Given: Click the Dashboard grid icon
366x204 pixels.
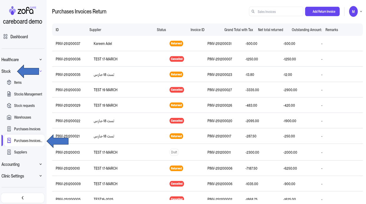Looking at the screenshot, I should tap(5, 37).
